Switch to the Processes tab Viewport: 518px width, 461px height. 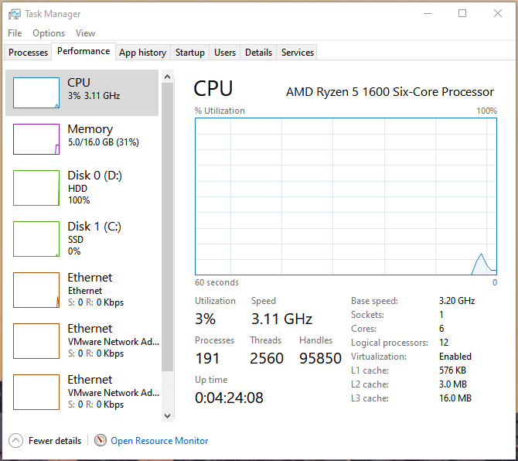[28, 53]
